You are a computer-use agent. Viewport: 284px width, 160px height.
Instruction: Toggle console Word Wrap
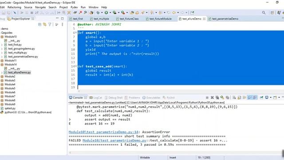point(245,98)
